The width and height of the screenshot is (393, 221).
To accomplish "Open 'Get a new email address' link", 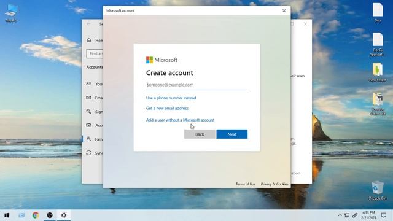I will (x=167, y=108).
